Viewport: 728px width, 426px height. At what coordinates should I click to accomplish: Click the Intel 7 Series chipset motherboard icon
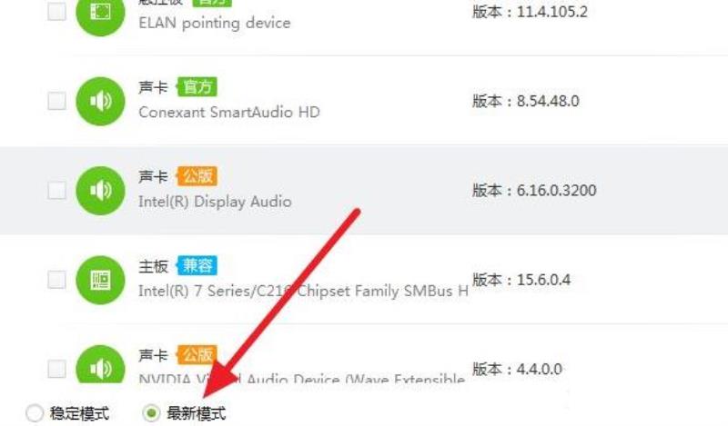[100, 280]
